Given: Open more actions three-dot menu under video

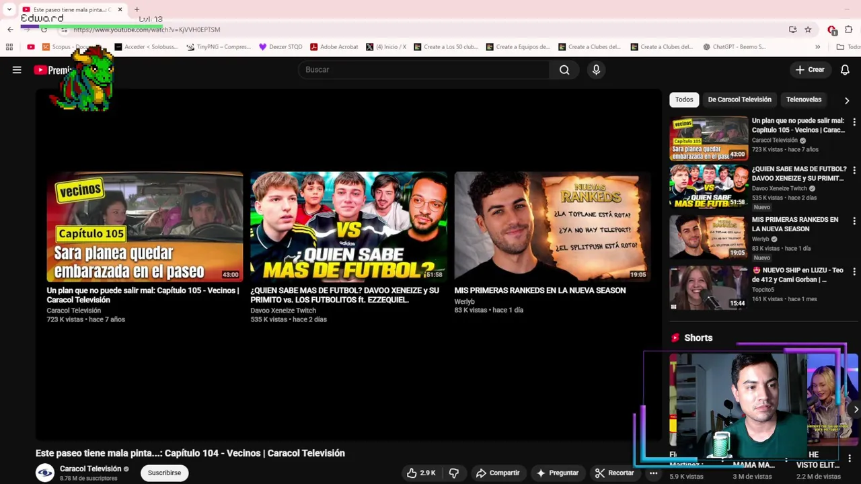Looking at the screenshot, I should (x=653, y=473).
